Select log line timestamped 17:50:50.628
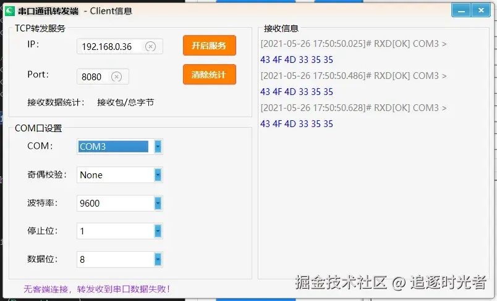Viewport: 497px width, 301px height. tap(354, 108)
